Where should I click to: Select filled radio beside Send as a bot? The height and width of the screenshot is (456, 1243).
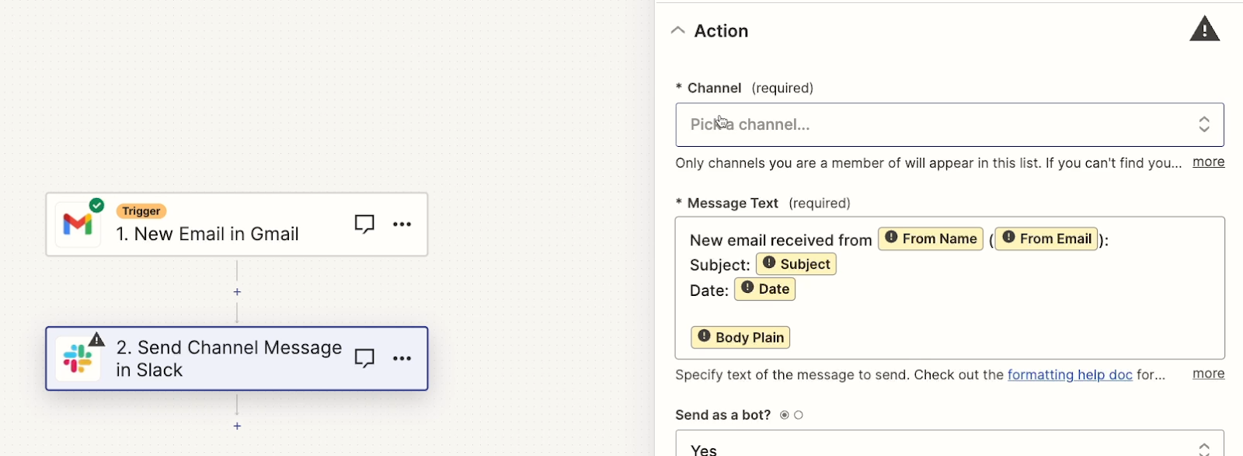785,415
